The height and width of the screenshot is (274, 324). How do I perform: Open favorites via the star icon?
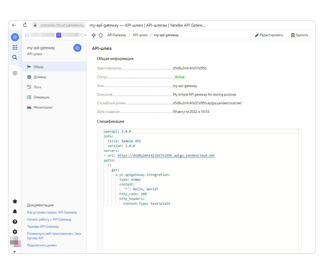pyautogui.click(x=15, y=201)
